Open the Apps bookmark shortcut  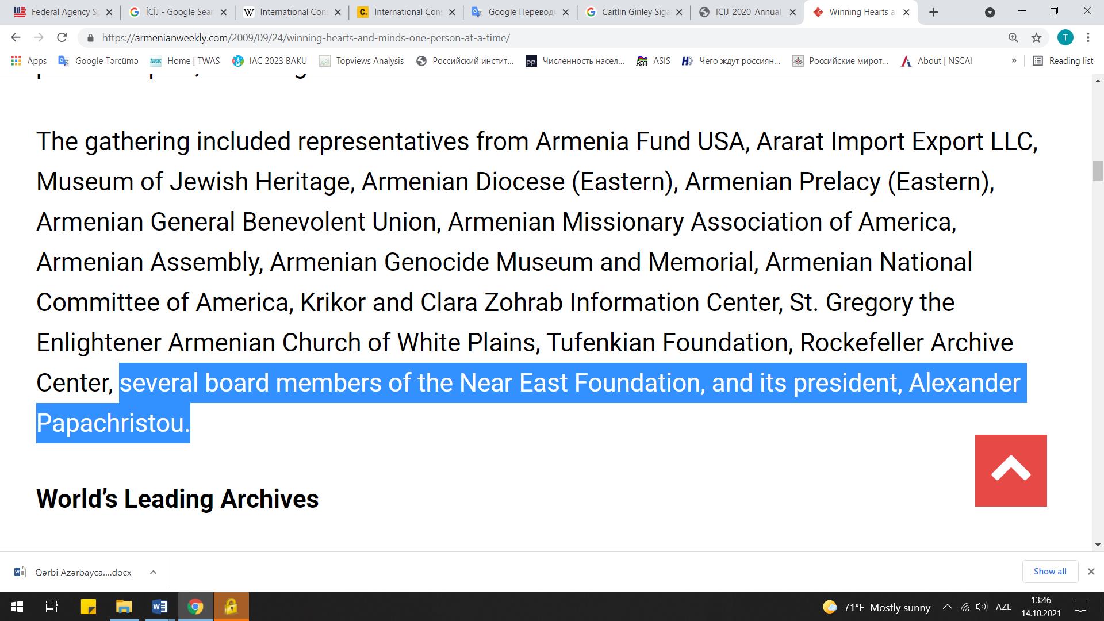point(29,61)
